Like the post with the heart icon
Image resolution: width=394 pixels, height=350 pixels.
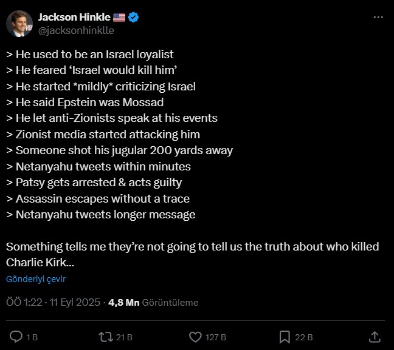195,337
